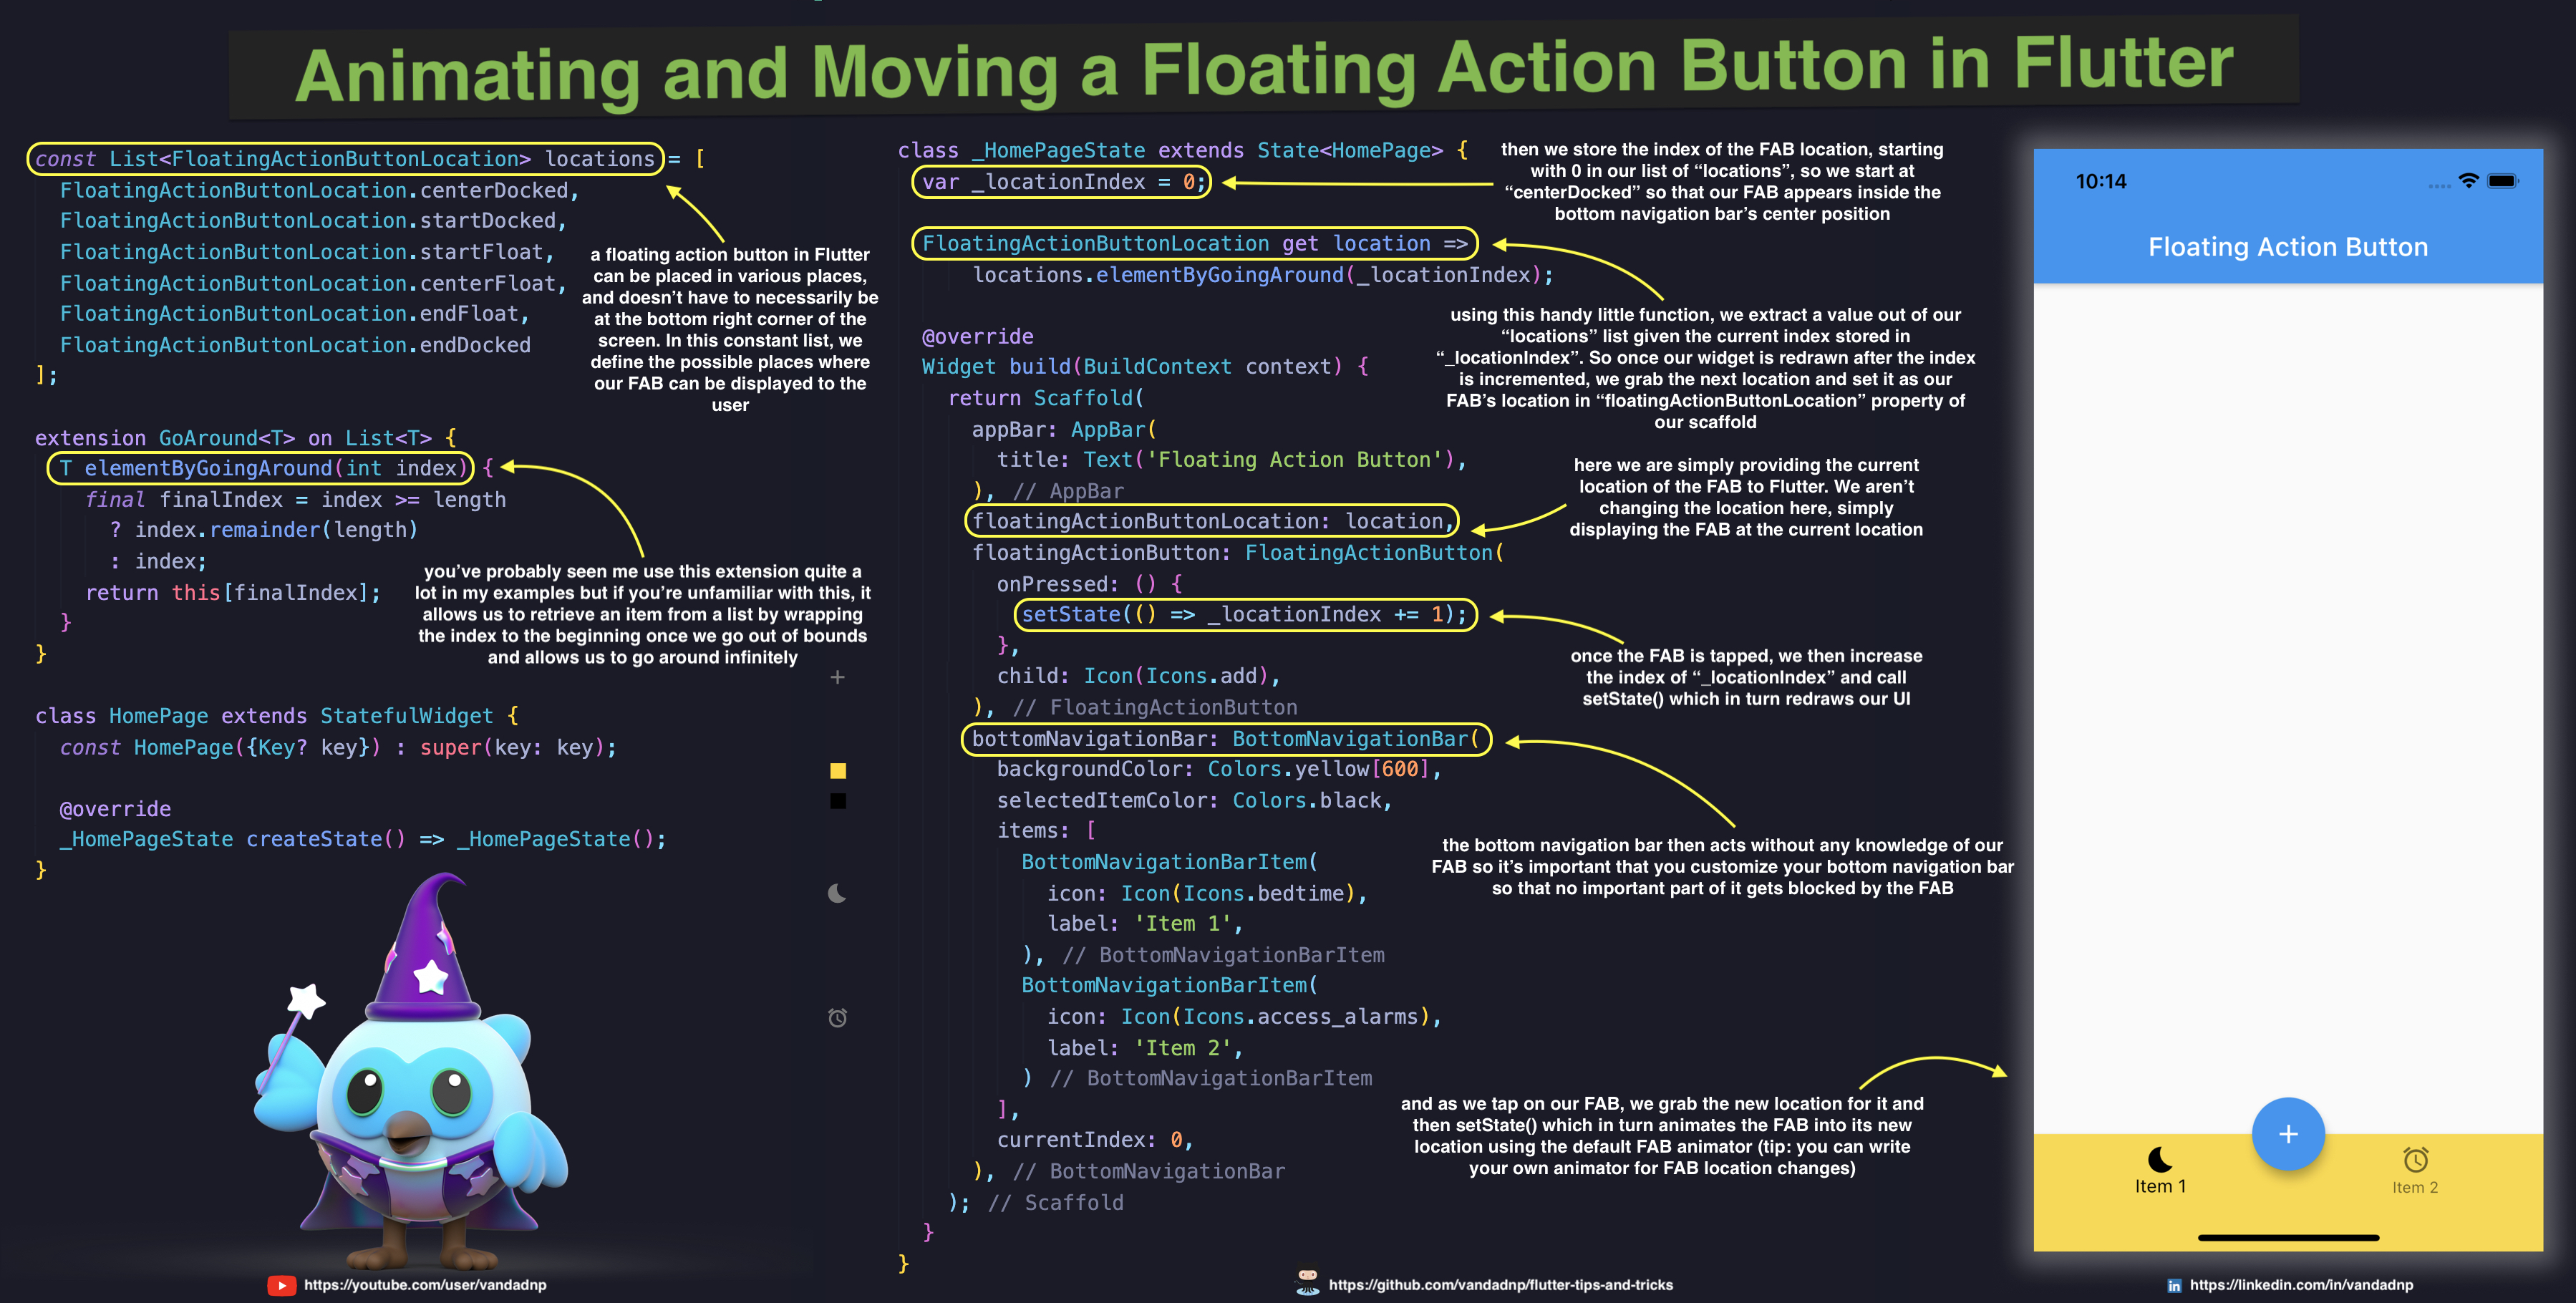Click the plus/add icon in code editor

point(838,677)
